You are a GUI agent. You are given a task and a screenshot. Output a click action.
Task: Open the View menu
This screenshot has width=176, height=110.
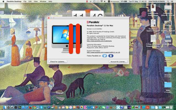click(36, 1)
